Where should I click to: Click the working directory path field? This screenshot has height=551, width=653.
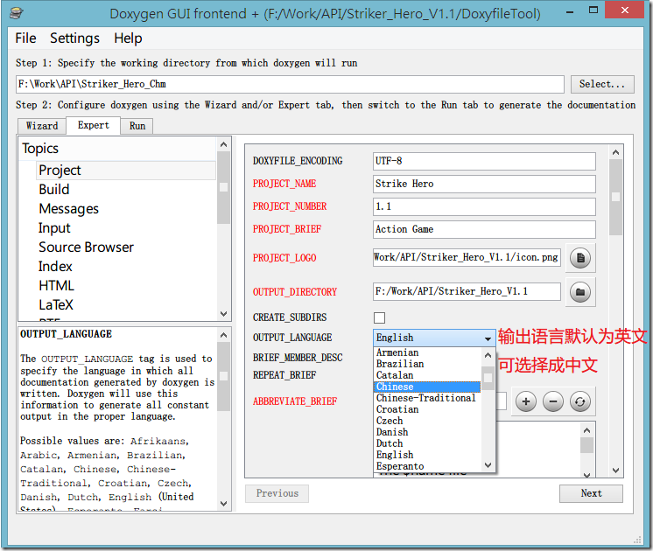pyautogui.click(x=290, y=84)
